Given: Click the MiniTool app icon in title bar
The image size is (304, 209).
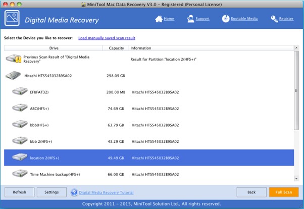Looking at the screenshot, I should tap(83, 5).
